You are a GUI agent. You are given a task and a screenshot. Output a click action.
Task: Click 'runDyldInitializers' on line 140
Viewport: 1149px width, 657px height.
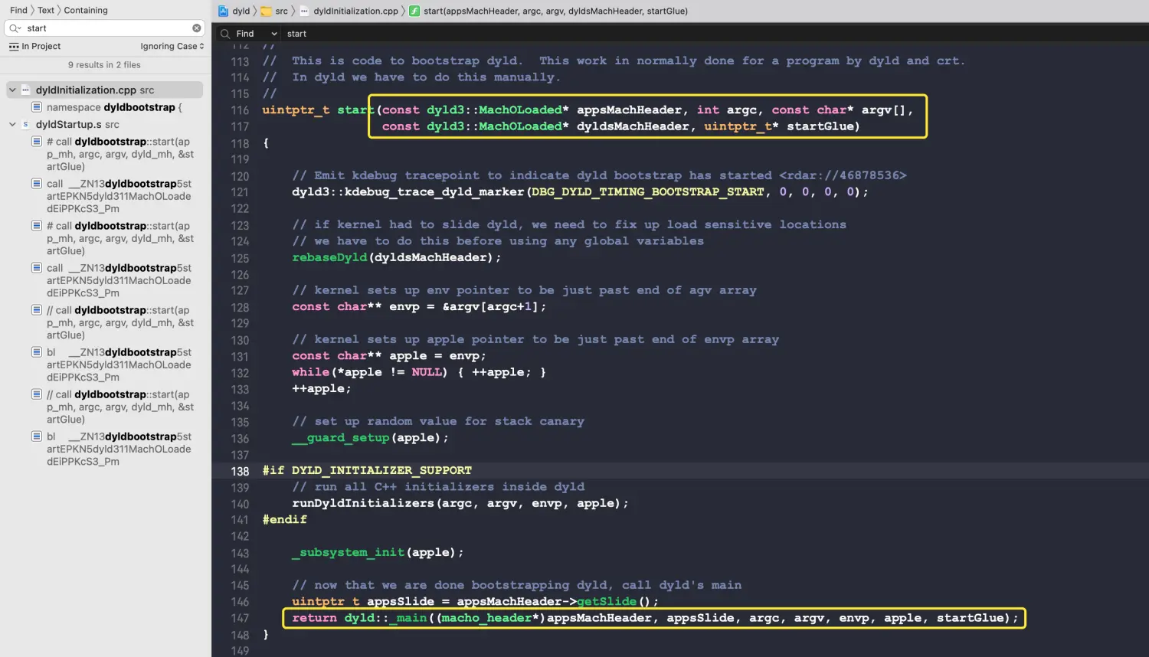(x=363, y=503)
